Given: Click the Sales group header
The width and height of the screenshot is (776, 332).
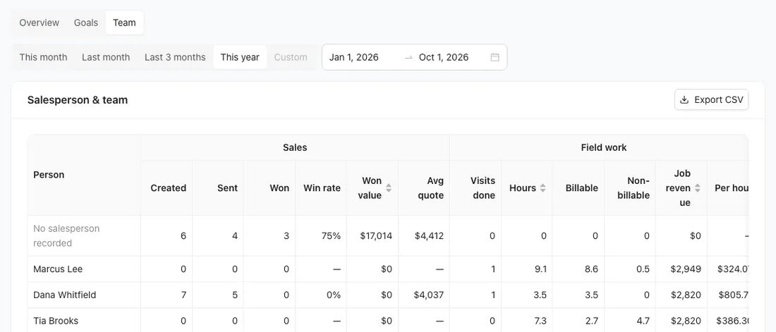Looking at the screenshot, I should 295,147.
